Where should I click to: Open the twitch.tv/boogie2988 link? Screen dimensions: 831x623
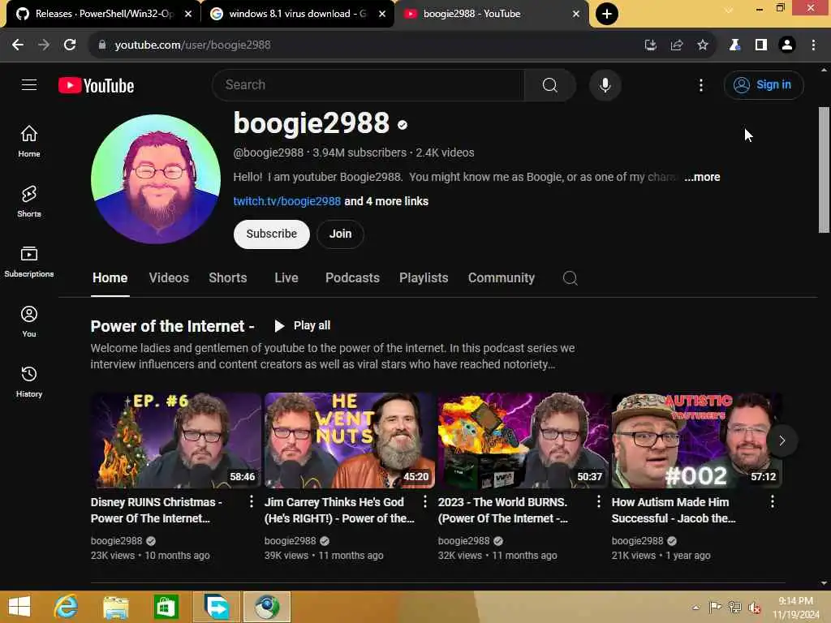[286, 201]
